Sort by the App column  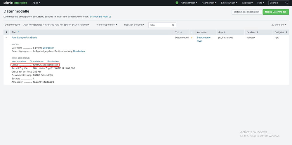tap(222, 32)
